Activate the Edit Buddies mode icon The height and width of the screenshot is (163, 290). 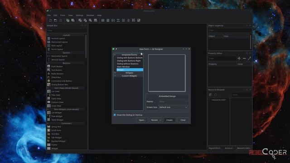[90, 20]
